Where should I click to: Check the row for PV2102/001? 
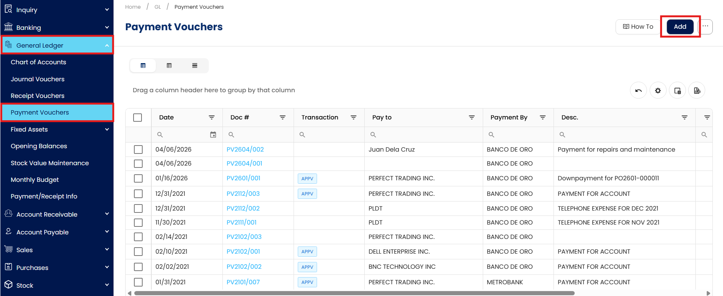[x=138, y=252]
